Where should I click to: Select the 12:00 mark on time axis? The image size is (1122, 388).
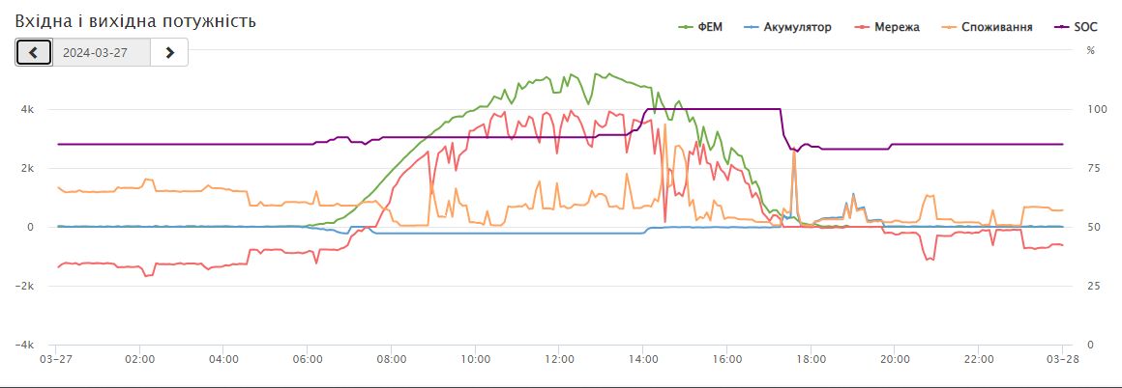(x=559, y=359)
